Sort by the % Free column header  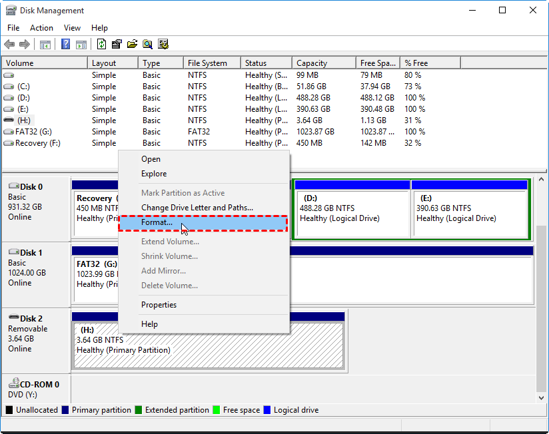pyautogui.click(x=430, y=63)
